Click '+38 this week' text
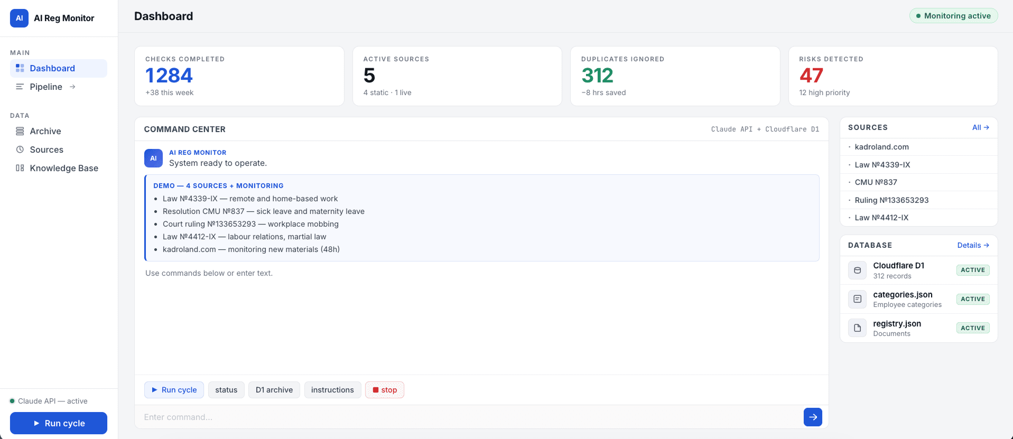Screen dimensions: 1013x439 (x=169, y=92)
